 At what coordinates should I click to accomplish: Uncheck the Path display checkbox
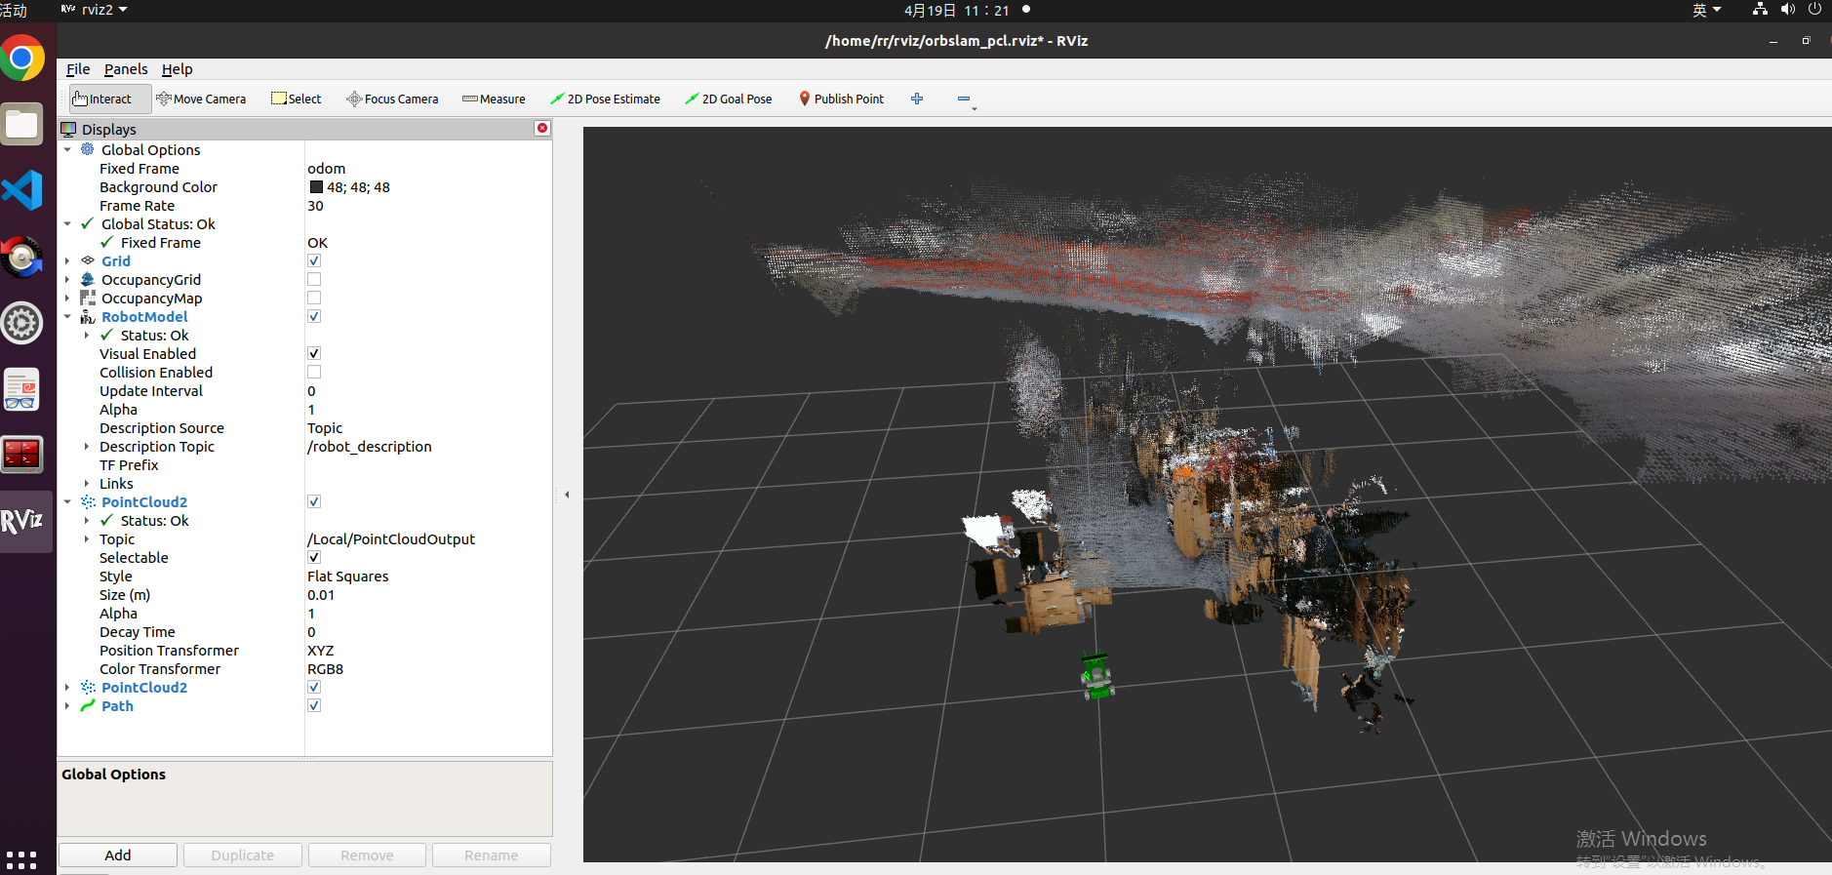point(314,705)
